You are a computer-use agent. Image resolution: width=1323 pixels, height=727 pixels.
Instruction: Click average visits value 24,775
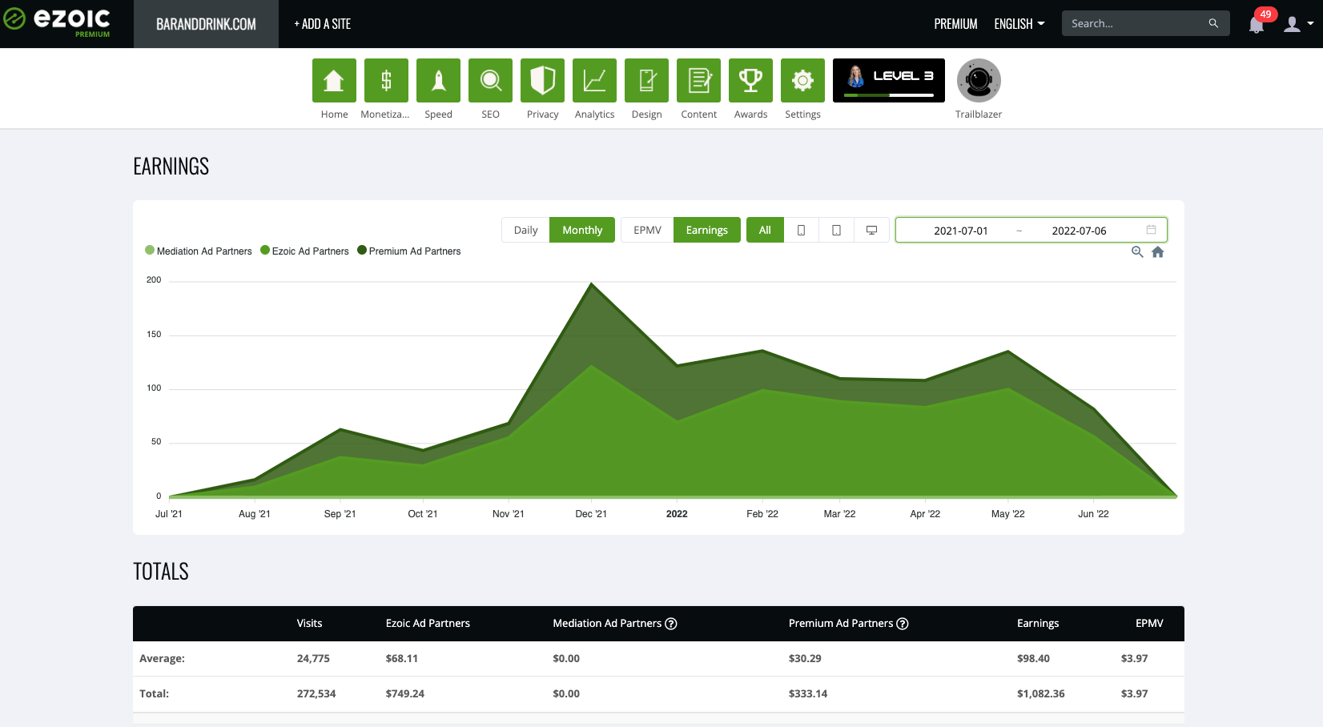[x=313, y=659]
